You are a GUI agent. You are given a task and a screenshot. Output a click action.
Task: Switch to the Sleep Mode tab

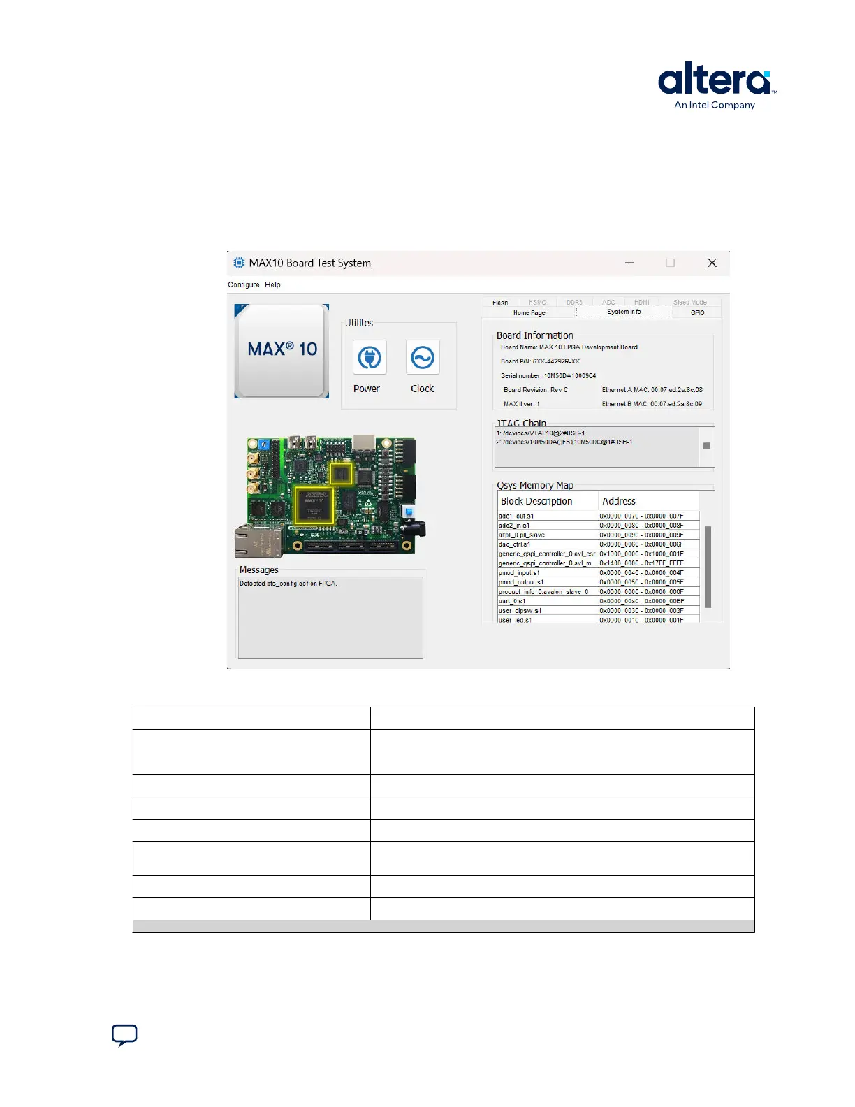coord(690,303)
